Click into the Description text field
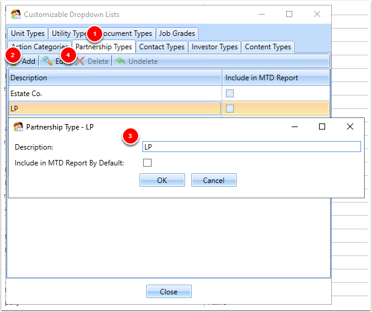This screenshot has width=372, height=312. point(251,147)
